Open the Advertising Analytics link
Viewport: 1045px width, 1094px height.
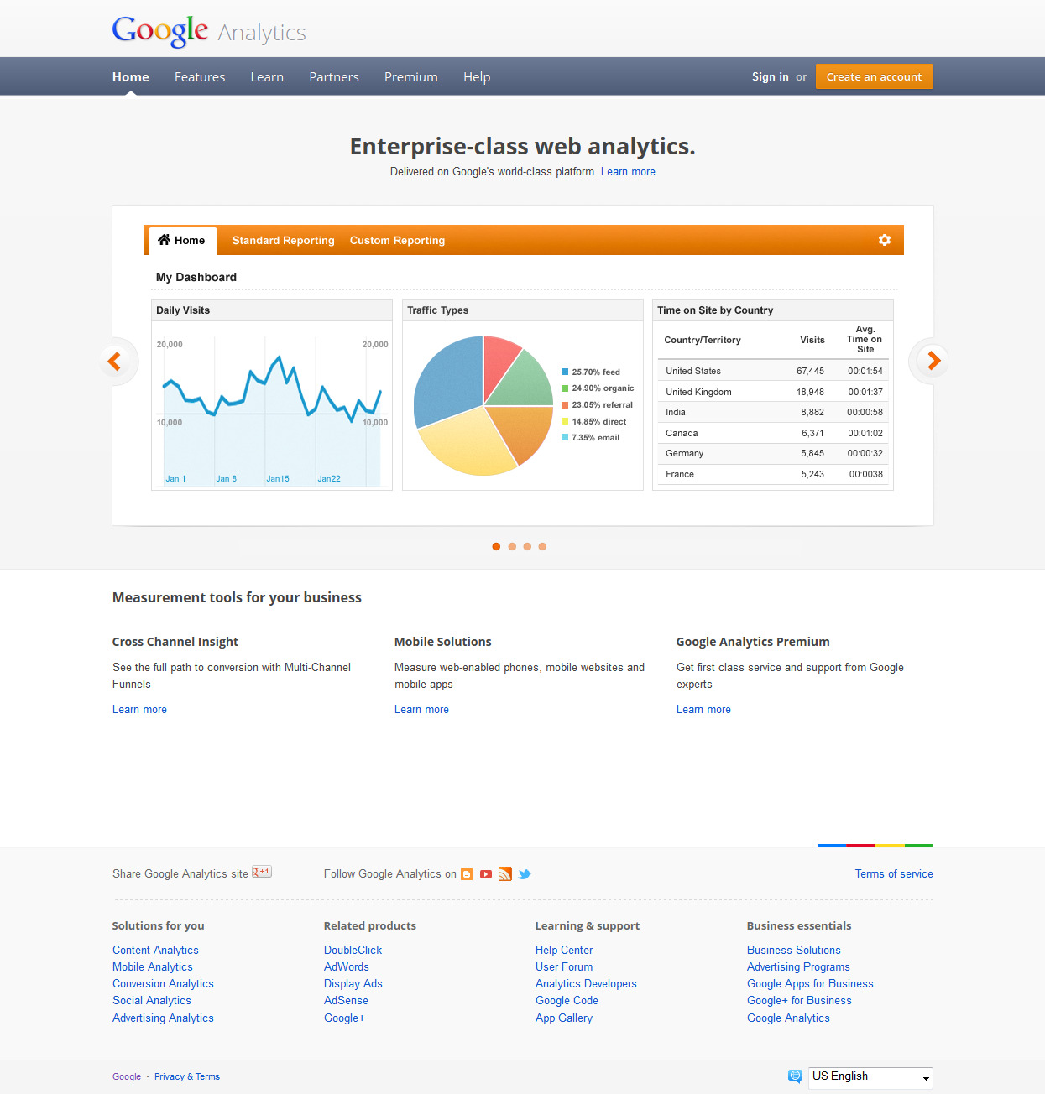coord(163,1018)
